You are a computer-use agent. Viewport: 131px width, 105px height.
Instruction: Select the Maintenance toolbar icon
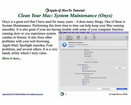[x=69, y=38]
